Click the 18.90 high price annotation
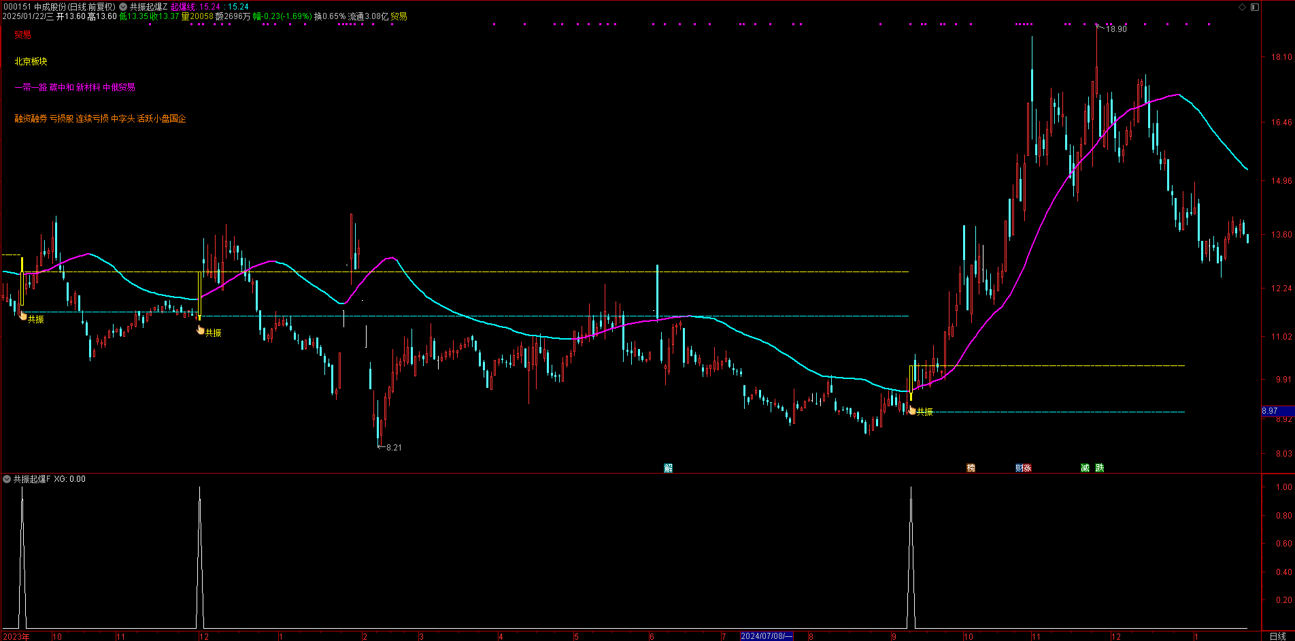This screenshot has width=1295, height=641. coord(1116,29)
